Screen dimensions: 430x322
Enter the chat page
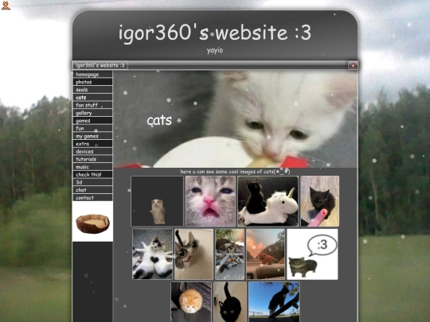coord(92,190)
